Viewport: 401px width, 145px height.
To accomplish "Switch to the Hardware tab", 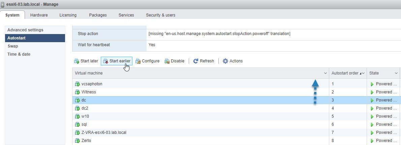I will [39, 15].
